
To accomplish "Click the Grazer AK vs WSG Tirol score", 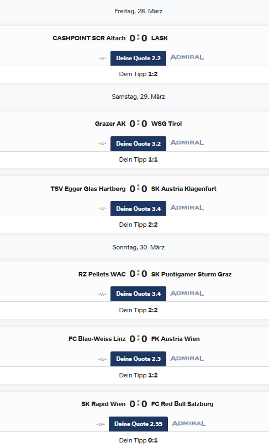I will 138,124.
